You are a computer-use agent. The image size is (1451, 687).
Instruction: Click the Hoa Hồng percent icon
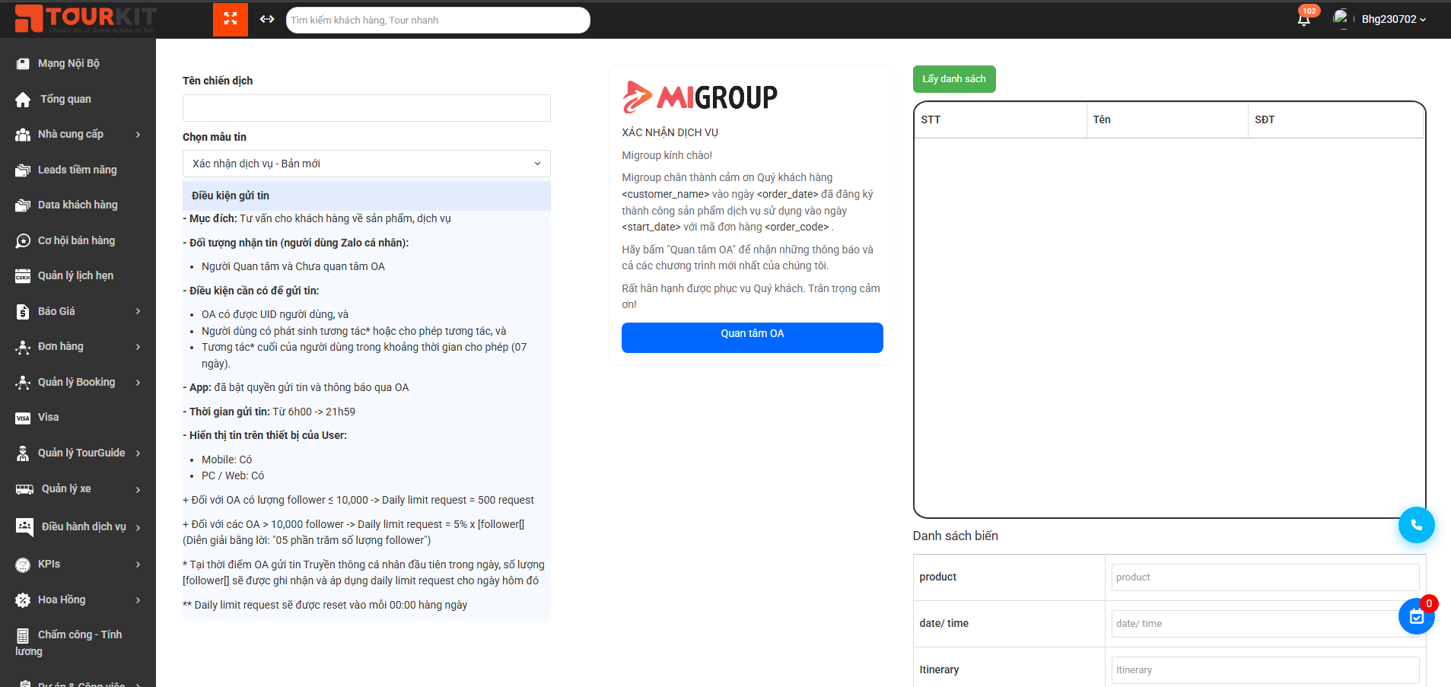tap(23, 600)
